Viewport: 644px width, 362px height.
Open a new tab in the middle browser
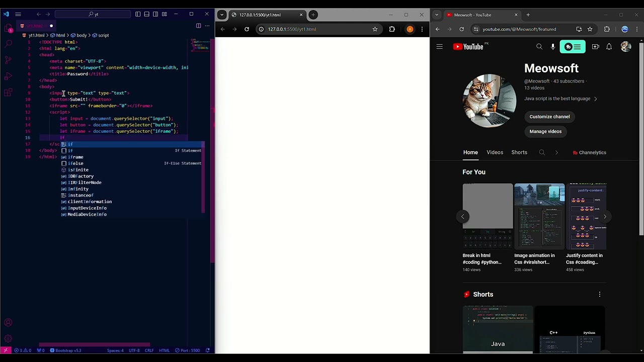pyautogui.click(x=313, y=15)
